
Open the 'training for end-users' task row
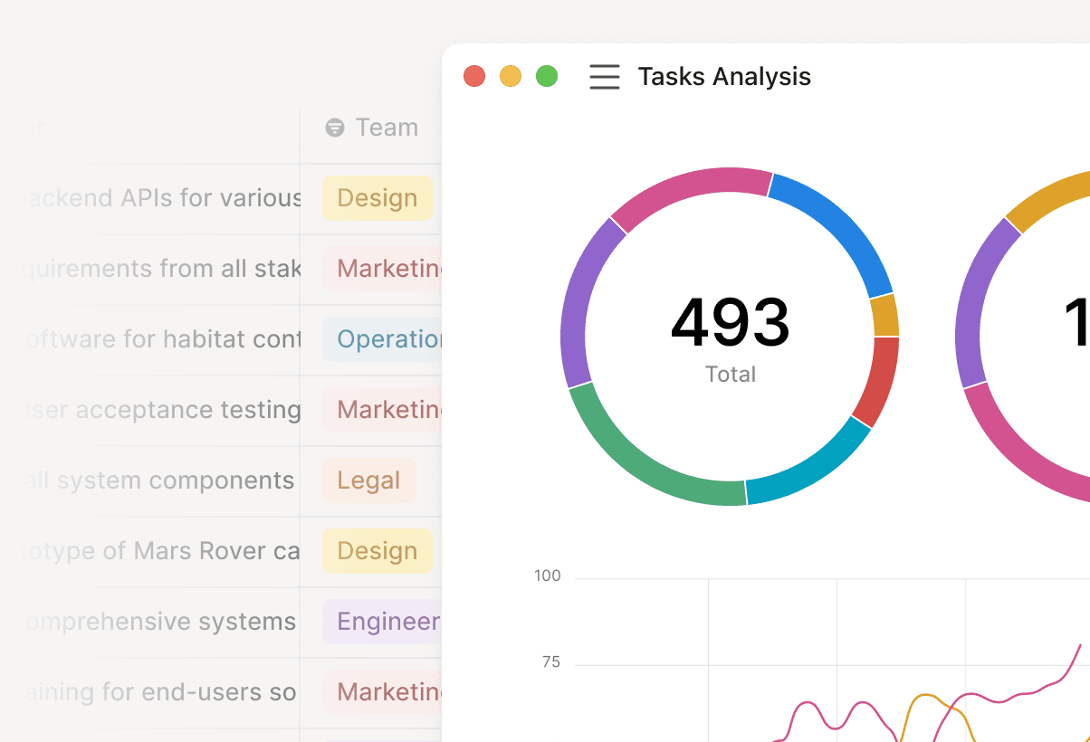(158, 692)
